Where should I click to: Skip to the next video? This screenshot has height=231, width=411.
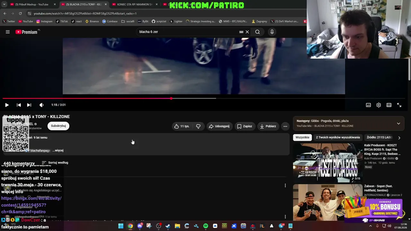click(x=29, y=105)
